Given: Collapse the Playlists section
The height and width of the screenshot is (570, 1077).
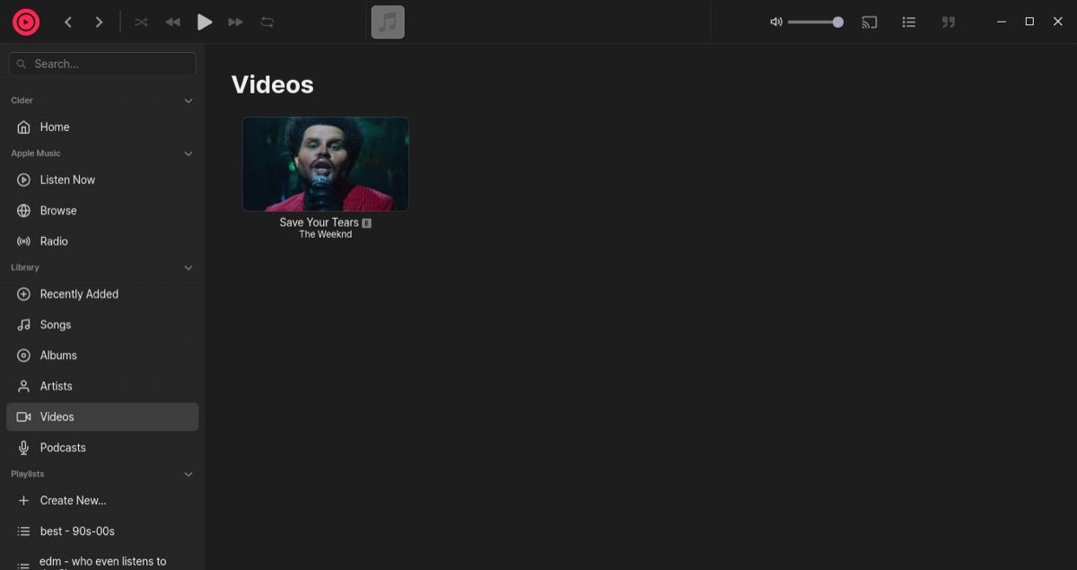Looking at the screenshot, I should 188,474.
